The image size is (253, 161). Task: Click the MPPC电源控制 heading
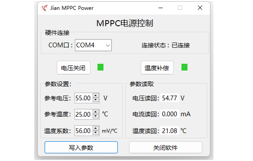point(125,23)
